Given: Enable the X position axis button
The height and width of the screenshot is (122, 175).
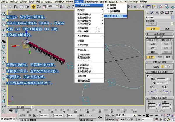Looking at the screenshot, I should pyautogui.click(x=162, y=67).
